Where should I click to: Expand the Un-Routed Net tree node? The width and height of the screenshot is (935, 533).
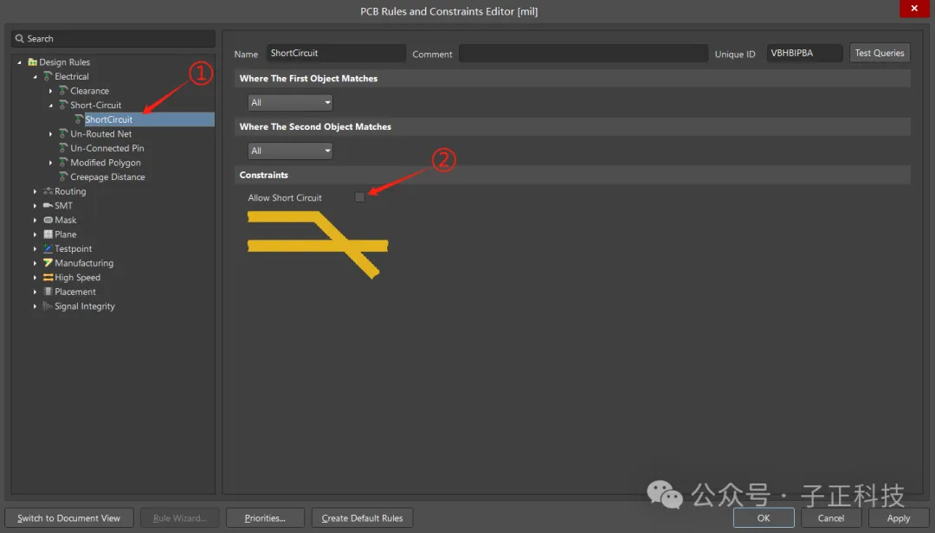50,133
